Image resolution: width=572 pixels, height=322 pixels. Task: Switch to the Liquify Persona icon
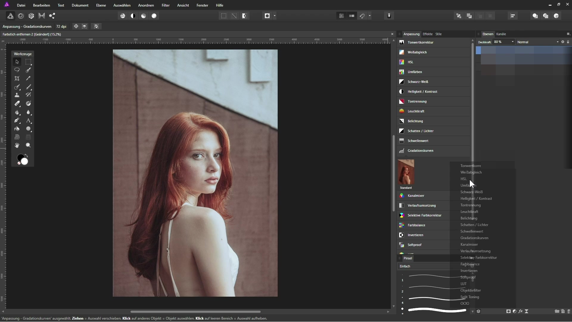pos(21,16)
